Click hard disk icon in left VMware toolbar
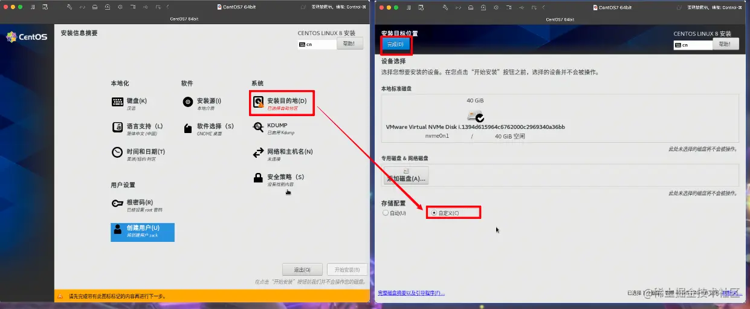This screenshot has height=309, width=750. coord(95,7)
